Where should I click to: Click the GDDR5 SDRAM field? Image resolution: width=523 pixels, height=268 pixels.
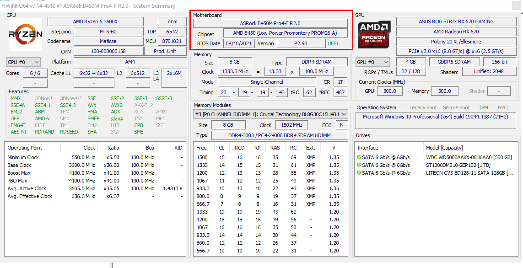pos(455,62)
